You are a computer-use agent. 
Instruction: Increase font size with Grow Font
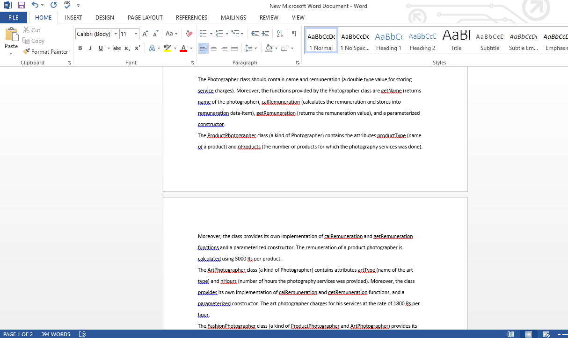pos(145,34)
